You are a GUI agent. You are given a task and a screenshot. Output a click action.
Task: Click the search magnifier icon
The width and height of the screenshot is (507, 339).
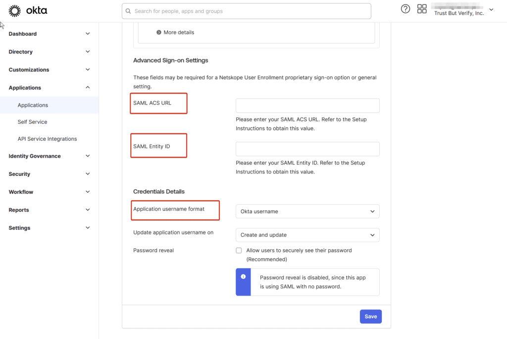pyautogui.click(x=128, y=10)
